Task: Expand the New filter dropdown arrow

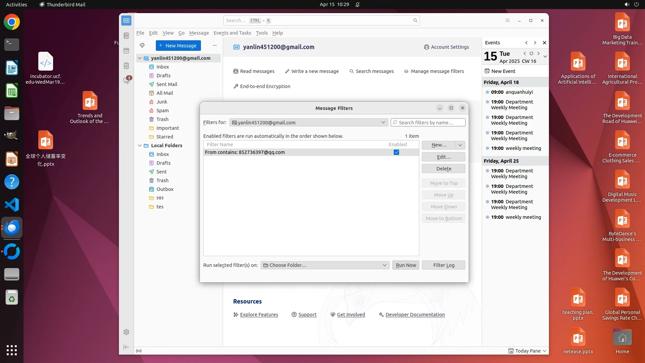Action: click(460, 145)
